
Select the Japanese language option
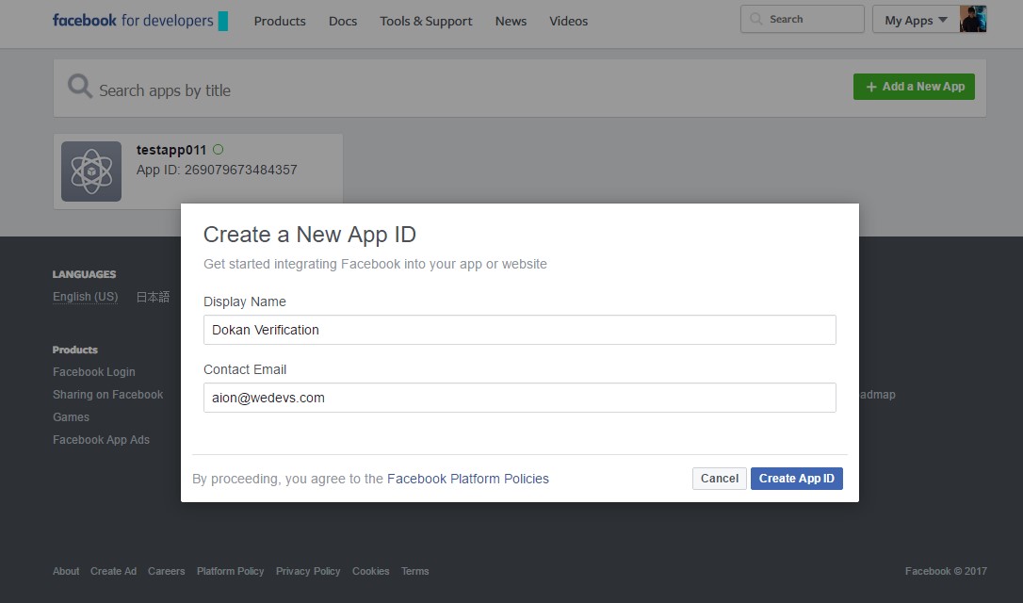[x=153, y=297]
